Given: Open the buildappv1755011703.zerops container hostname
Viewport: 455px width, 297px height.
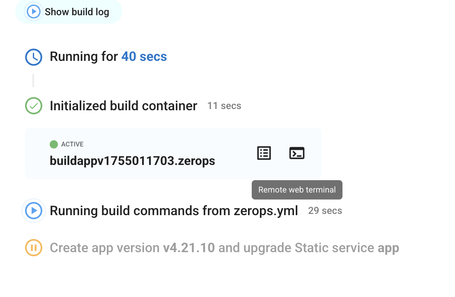Looking at the screenshot, I should [x=132, y=160].
